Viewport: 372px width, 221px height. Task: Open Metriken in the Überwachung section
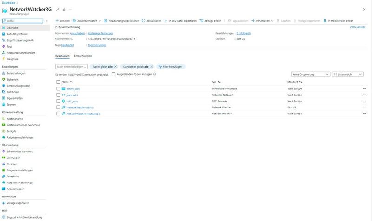13,164
